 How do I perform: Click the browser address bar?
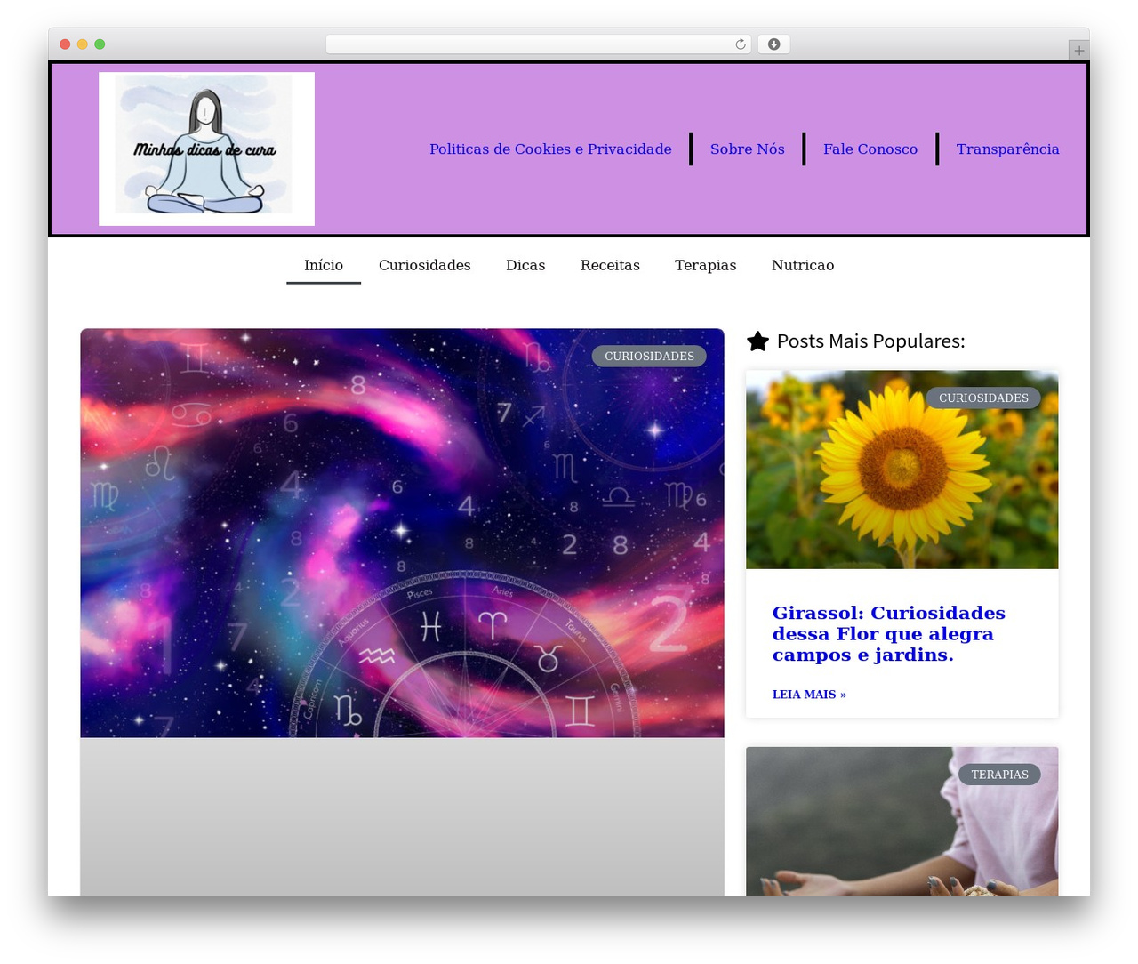coord(538,44)
